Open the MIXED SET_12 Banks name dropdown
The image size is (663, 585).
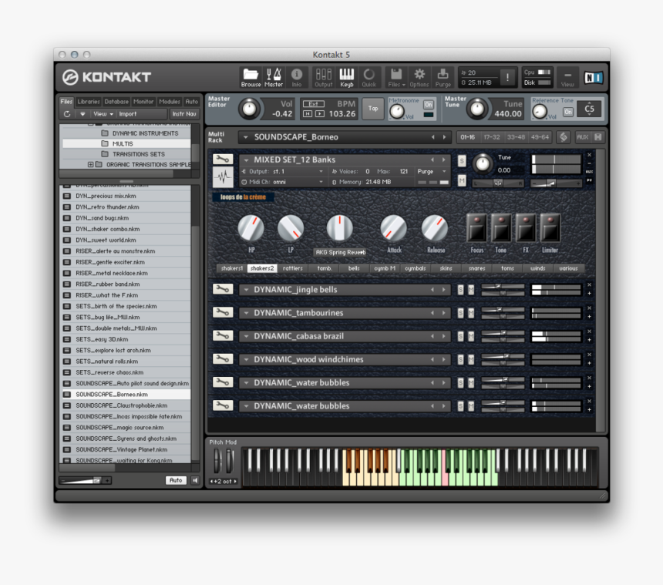point(246,160)
